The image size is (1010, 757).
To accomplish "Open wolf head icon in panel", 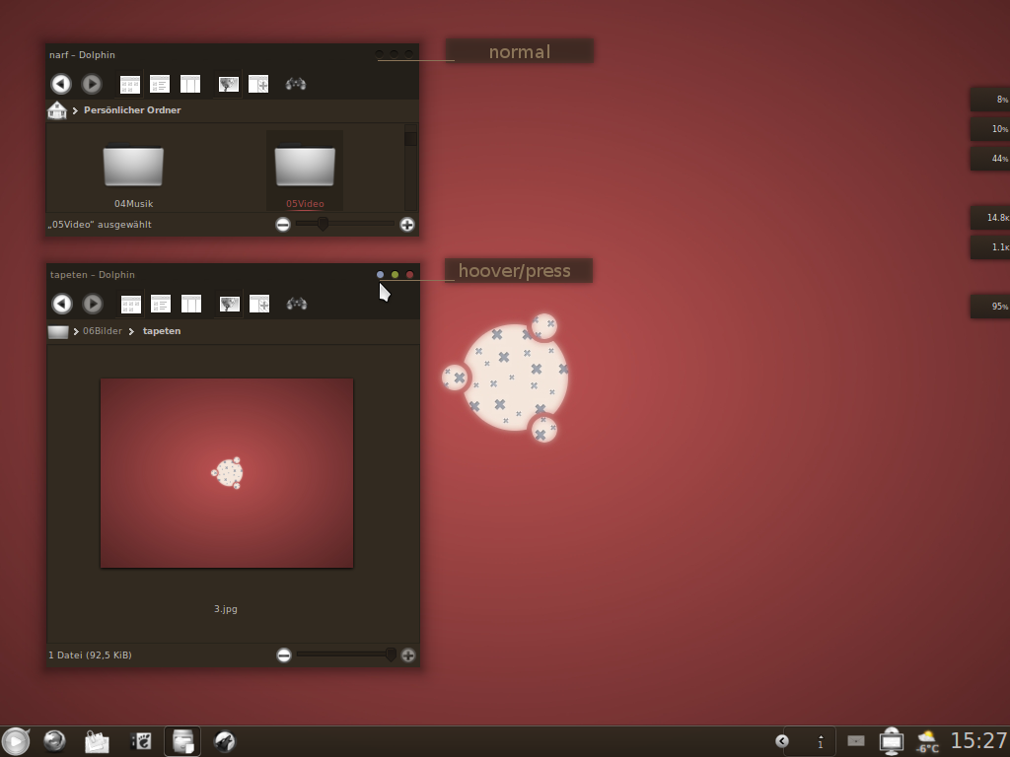I will point(225,741).
